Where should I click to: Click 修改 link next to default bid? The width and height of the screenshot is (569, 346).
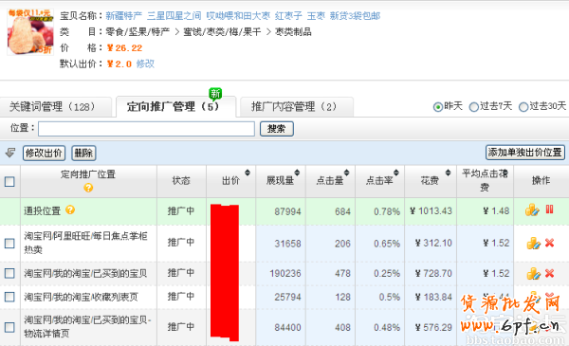tap(145, 64)
